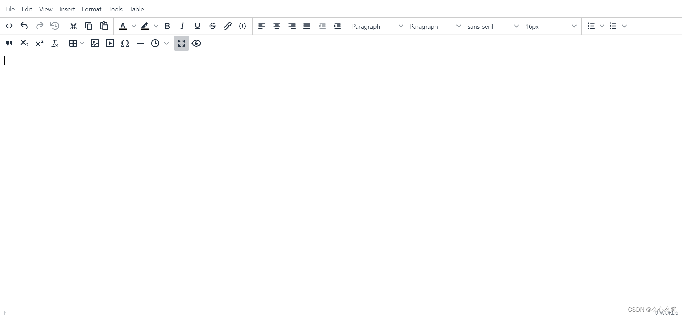Expand the table options arrow

pyautogui.click(x=82, y=43)
